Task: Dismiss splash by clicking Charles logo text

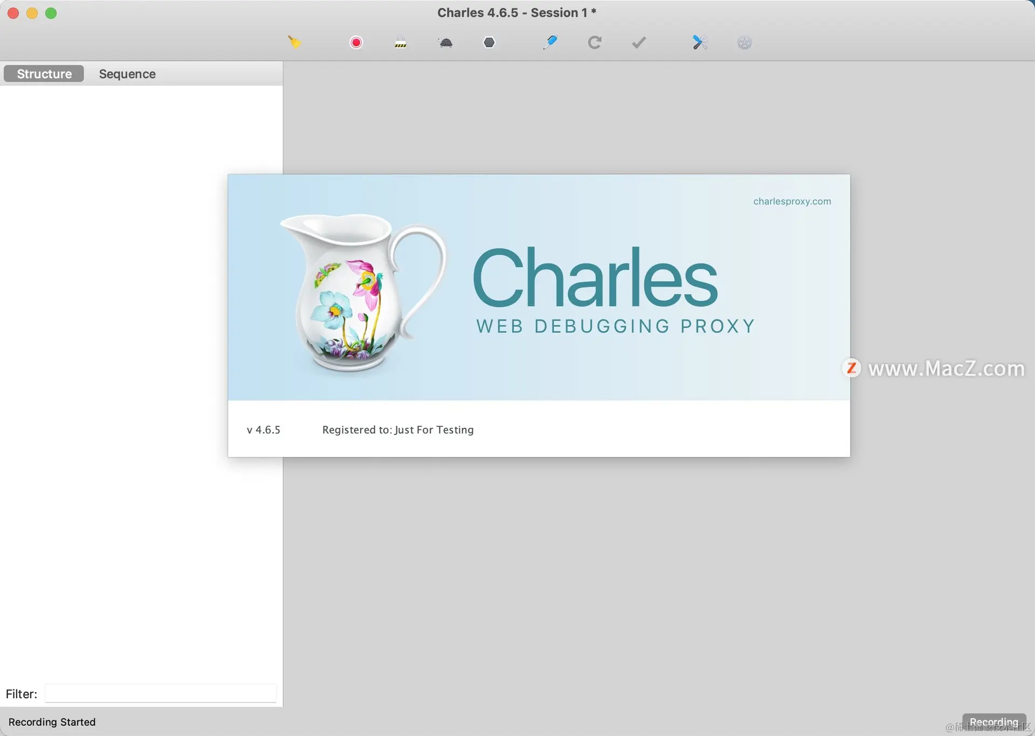Action: coord(595,277)
